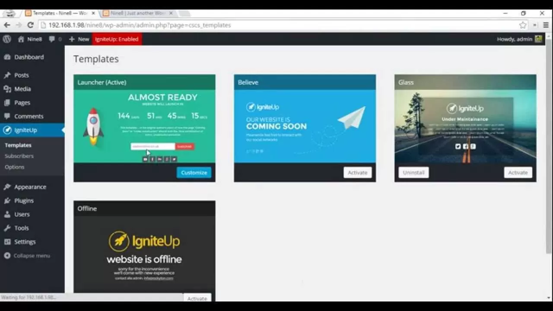
Task: Click the Posts pin icon
Action: pos(7,75)
